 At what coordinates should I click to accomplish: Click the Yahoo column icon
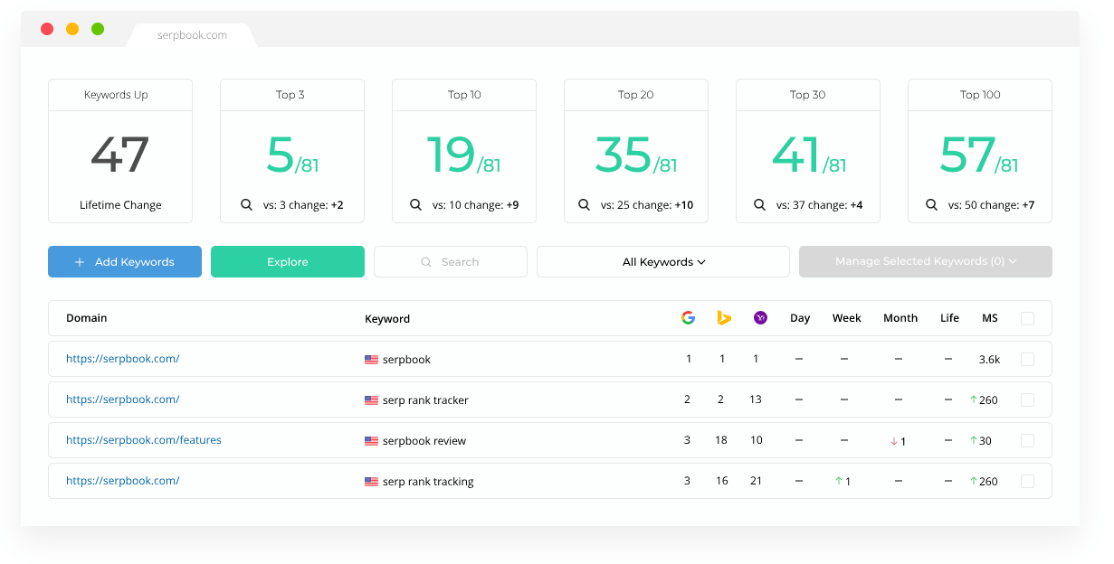click(760, 317)
